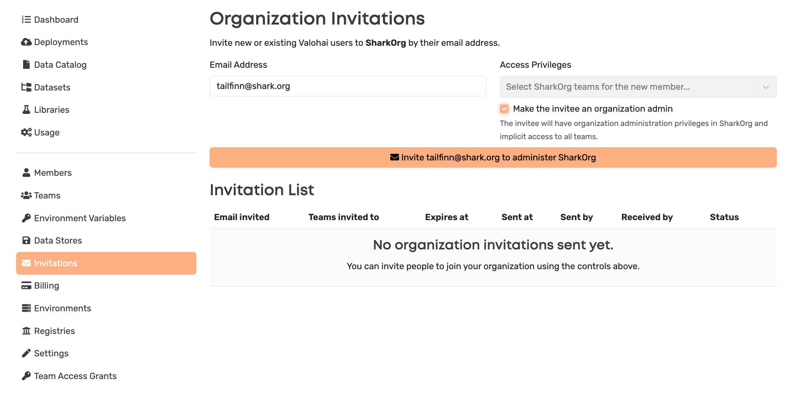Viewport: 793px width, 397px height.
Task: Click the Expires at column header
Action: 446,217
